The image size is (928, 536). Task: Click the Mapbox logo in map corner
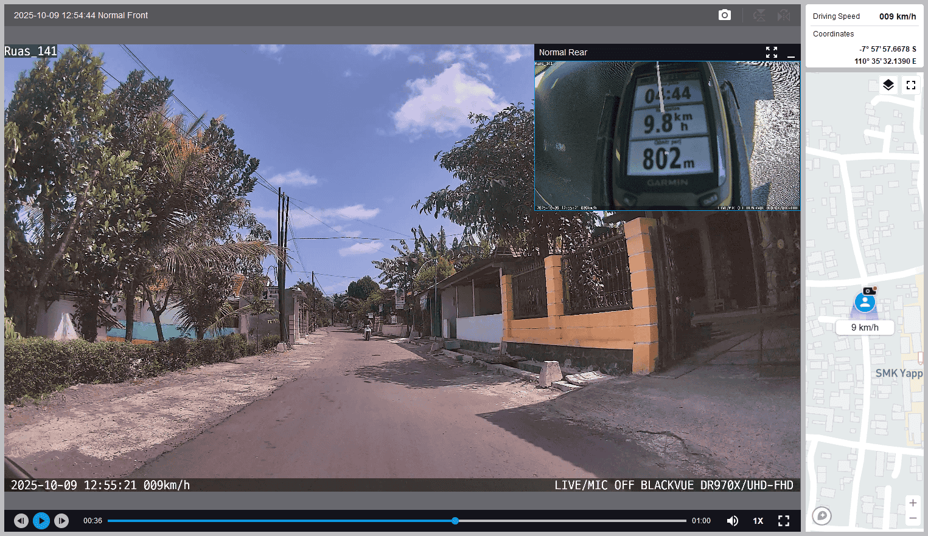pos(822,516)
